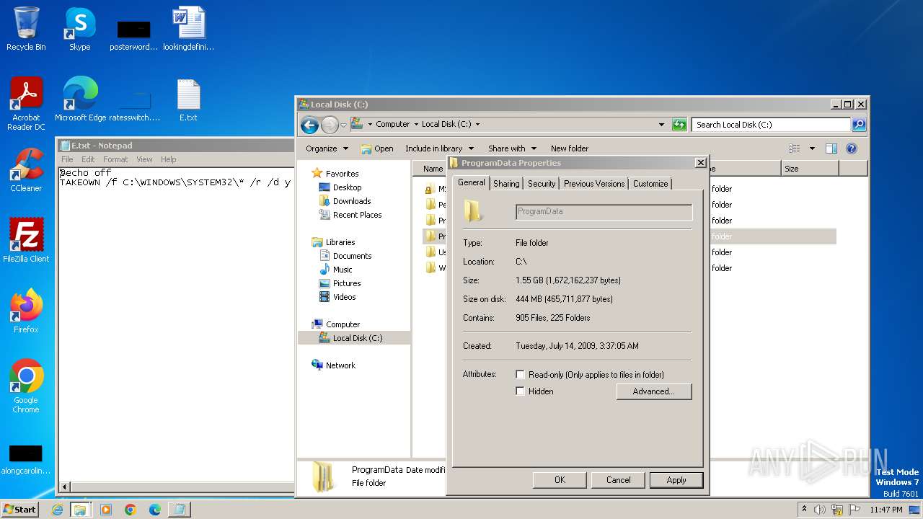The width and height of the screenshot is (923, 519).
Task: Click the ProgramData folder name field
Action: (604, 212)
